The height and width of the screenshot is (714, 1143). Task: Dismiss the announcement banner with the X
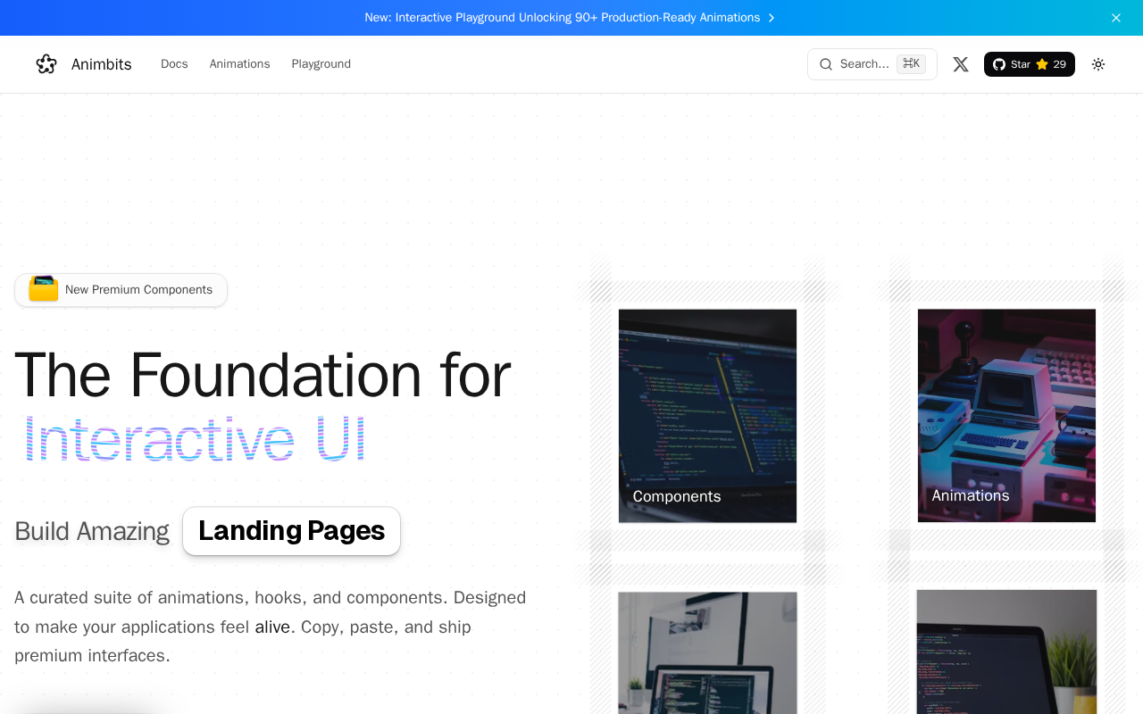(1116, 18)
